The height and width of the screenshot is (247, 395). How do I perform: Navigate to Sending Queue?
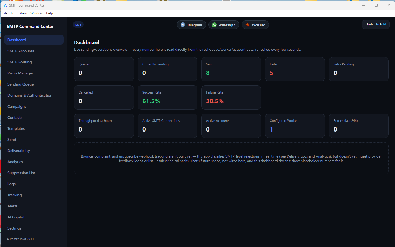pos(34,84)
